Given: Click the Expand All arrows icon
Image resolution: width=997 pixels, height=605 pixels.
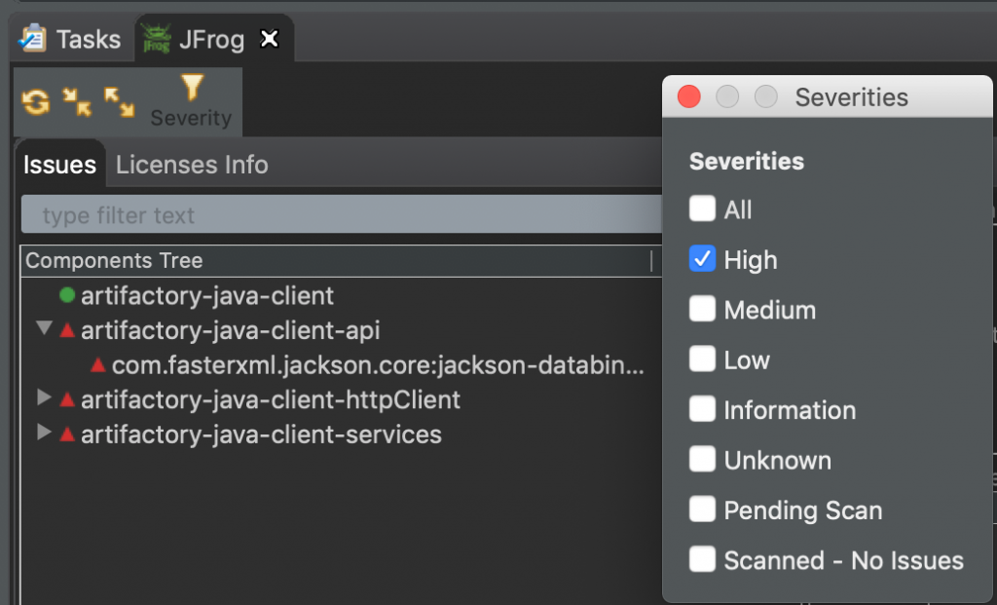Looking at the screenshot, I should [119, 101].
